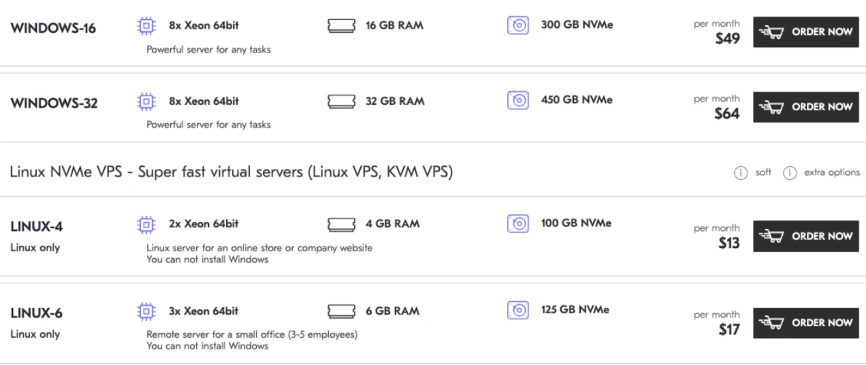This screenshot has height=365, width=866.
Task: Click the RAM icon beside 6 GB RAM
Action: click(x=342, y=311)
